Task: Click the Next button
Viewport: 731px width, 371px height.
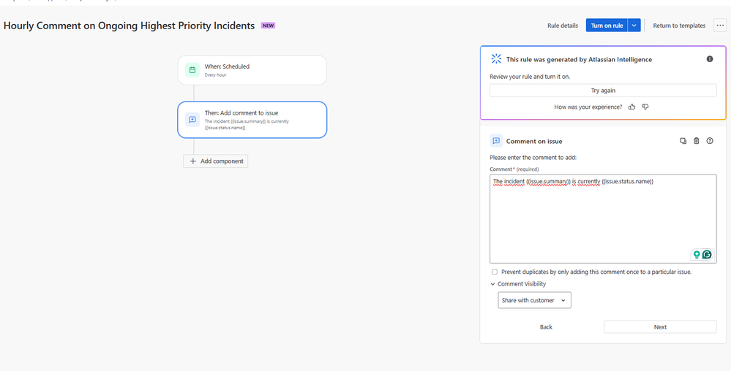Action: [660, 326]
